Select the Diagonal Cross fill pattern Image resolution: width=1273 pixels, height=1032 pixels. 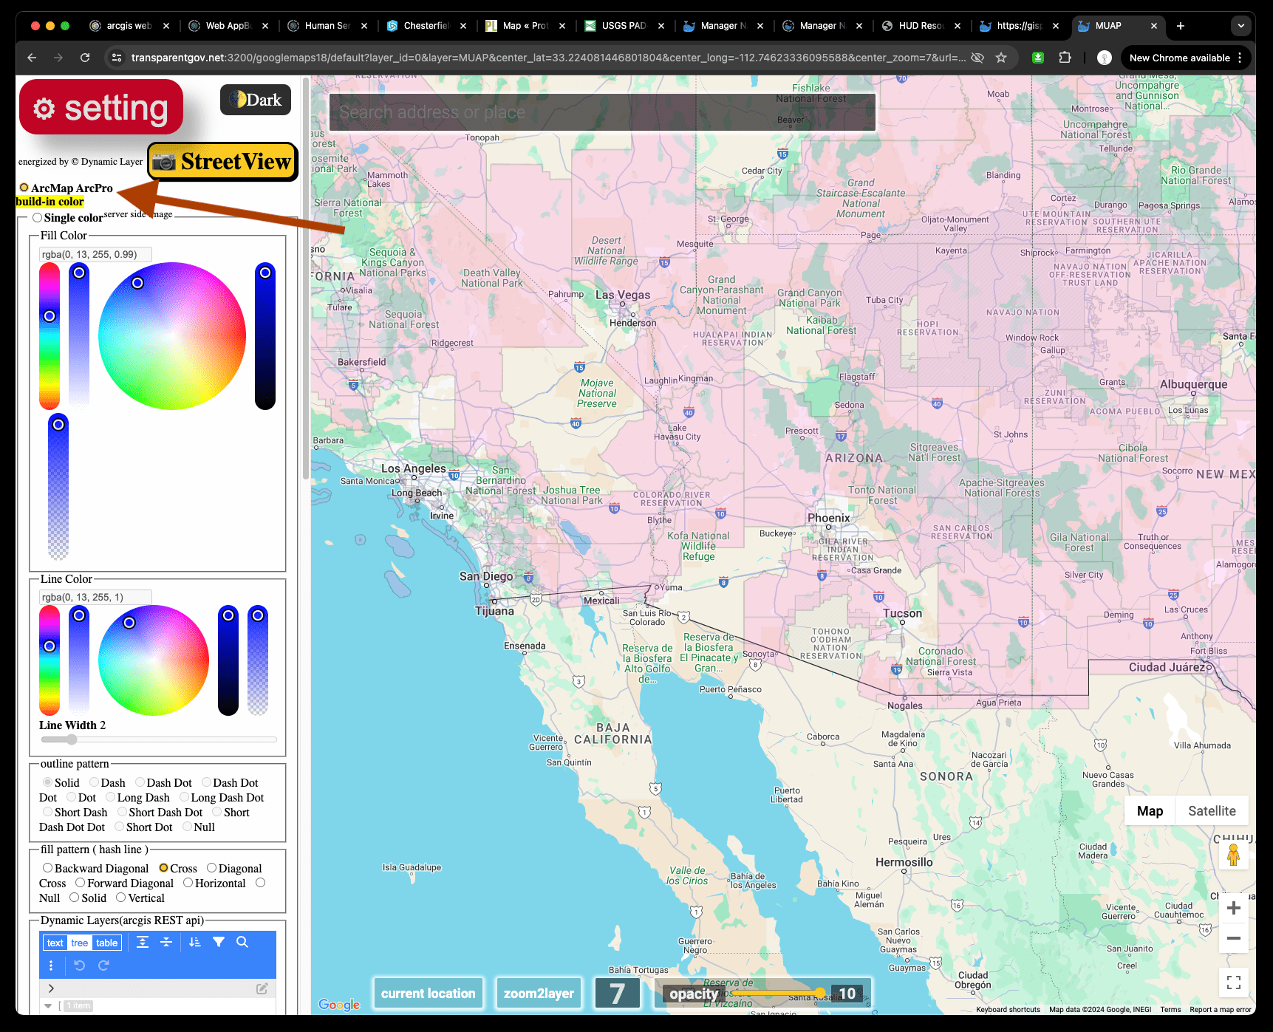click(211, 868)
